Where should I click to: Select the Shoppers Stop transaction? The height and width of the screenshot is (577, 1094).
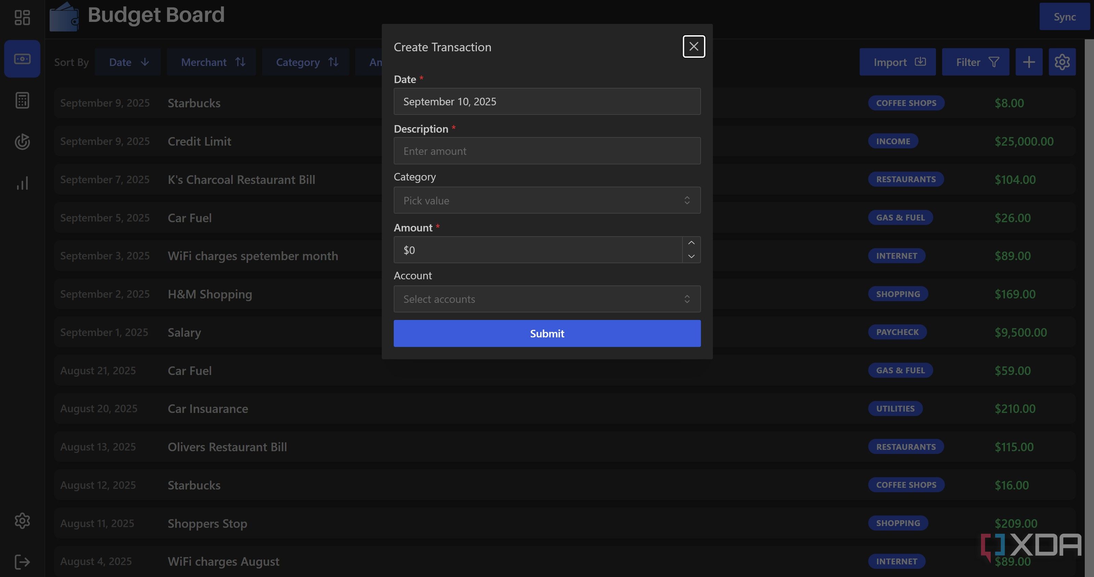pos(564,523)
